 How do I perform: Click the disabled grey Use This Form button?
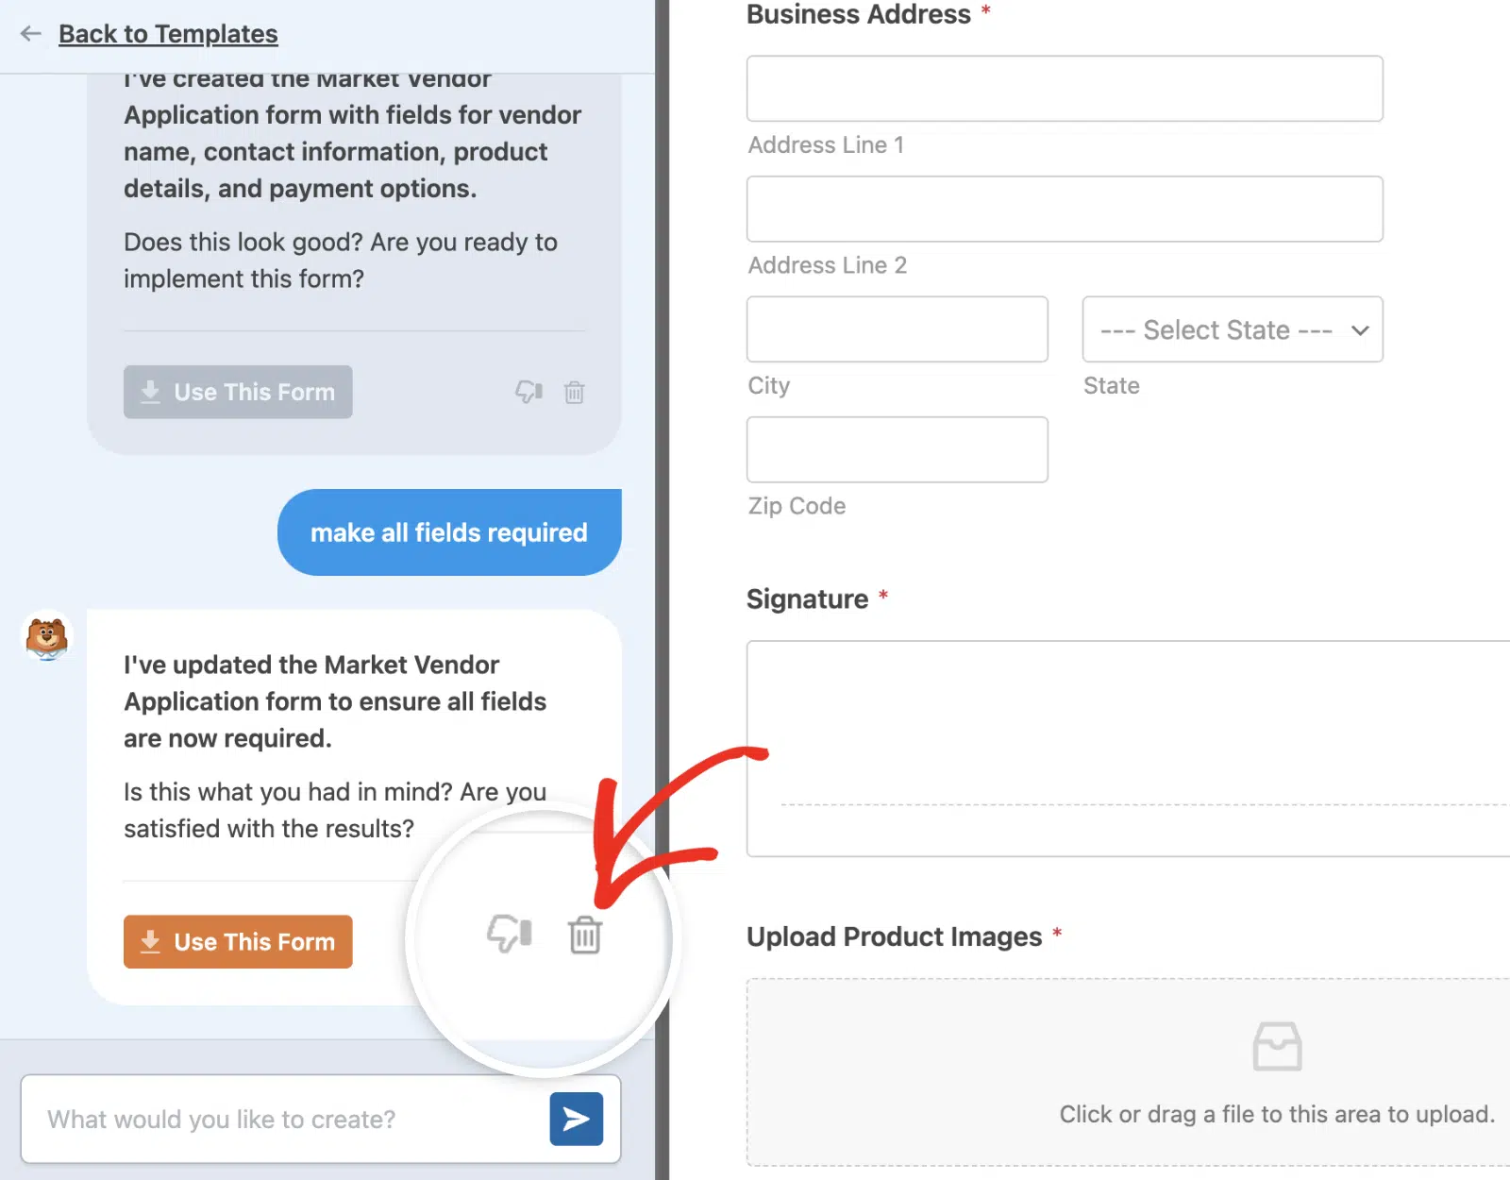coord(238,392)
